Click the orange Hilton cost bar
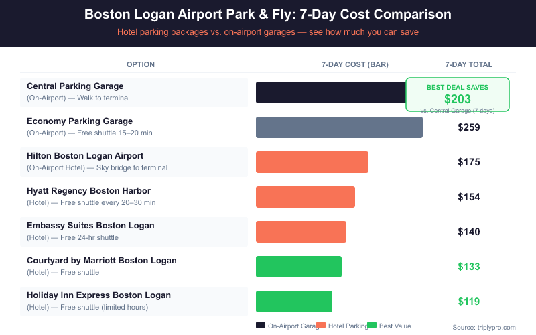 click(x=312, y=162)
